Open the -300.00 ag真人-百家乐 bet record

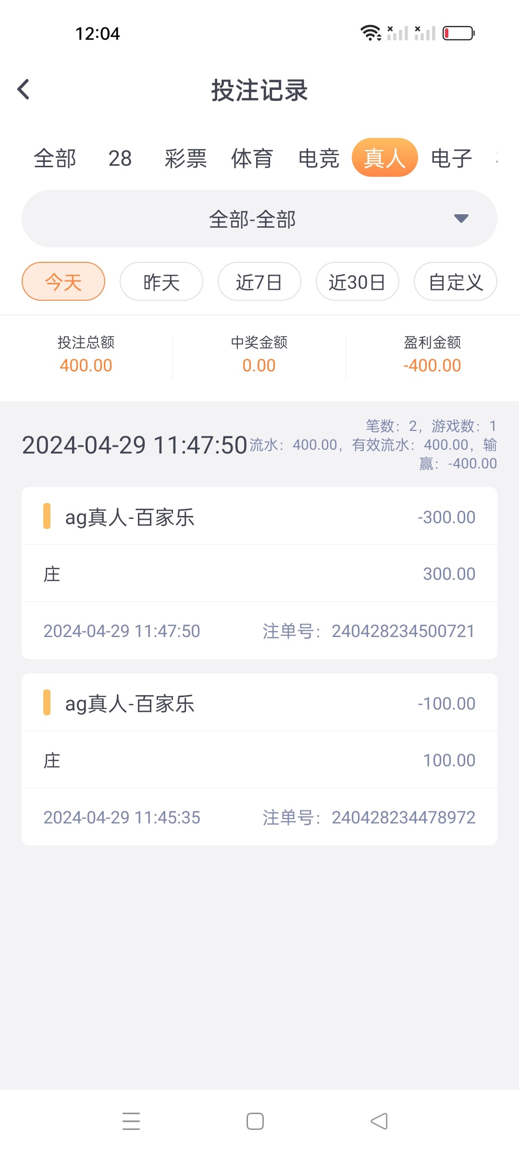[x=259, y=517]
